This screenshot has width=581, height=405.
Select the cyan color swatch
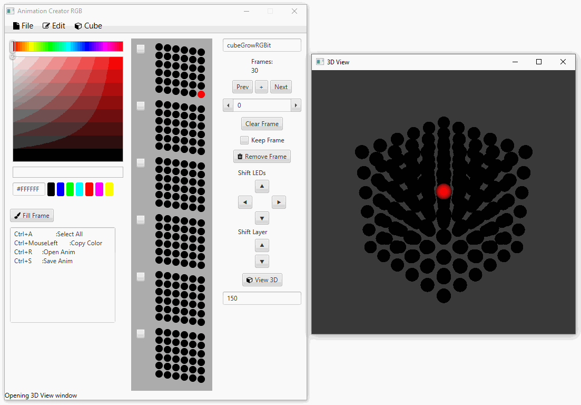[x=80, y=189]
